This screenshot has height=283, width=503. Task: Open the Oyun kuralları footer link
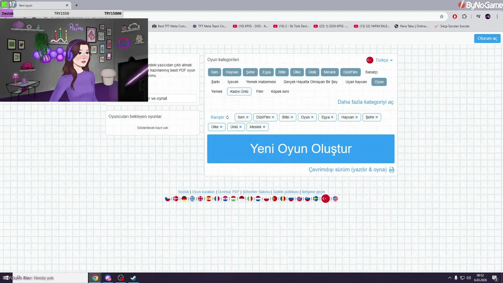pos(204,192)
